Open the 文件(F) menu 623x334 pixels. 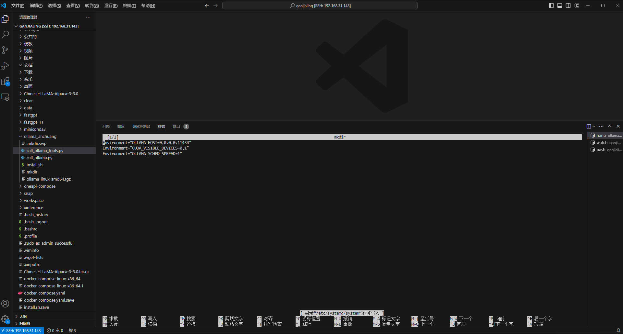pyautogui.click(x=18, y=6)
